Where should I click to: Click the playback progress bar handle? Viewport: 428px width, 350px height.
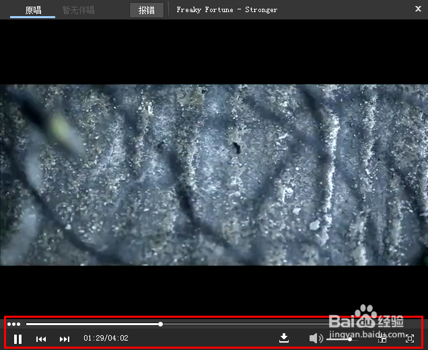tap(160, 324)
